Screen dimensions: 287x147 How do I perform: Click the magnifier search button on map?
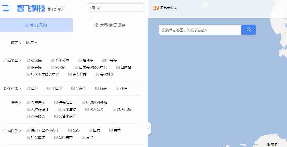point(249,30)
